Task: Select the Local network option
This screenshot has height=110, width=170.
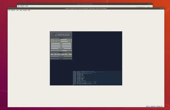Action: [x=60, y=54]
